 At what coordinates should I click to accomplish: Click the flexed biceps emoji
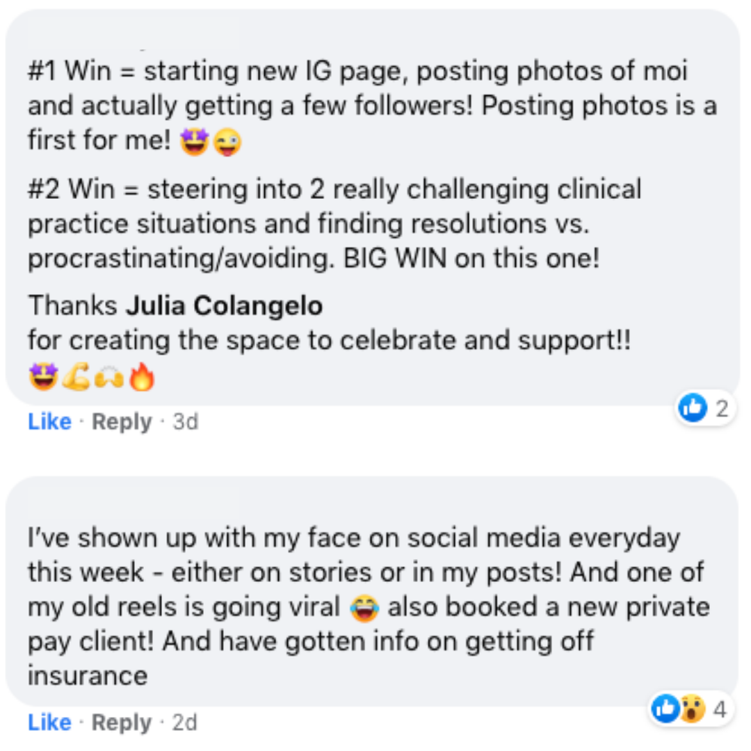(76, 377)
